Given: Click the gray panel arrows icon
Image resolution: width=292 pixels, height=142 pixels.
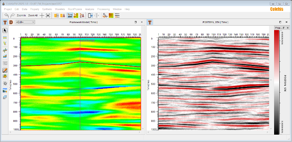Looking at the screenshot, I should point(97,16).
